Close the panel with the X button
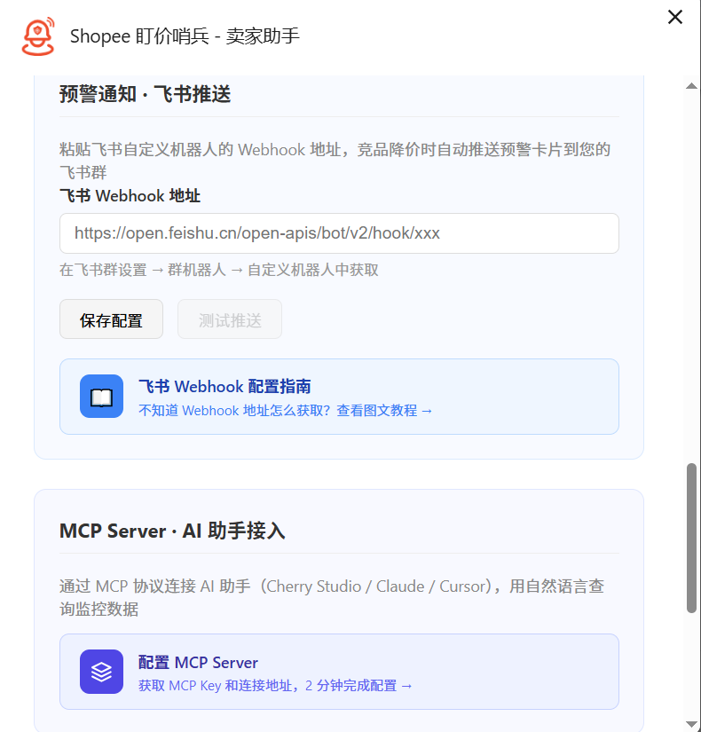 (x=675, y=17)
